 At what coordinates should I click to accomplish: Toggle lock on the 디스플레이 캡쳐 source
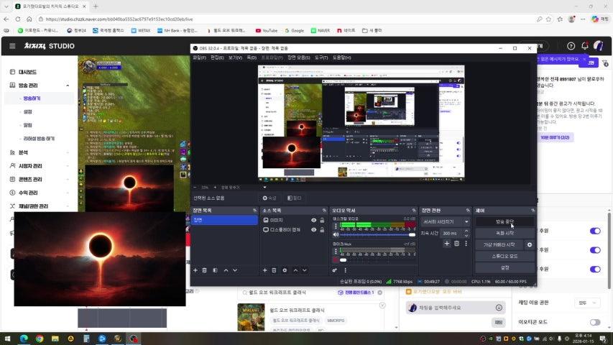(x=322, y=230)
